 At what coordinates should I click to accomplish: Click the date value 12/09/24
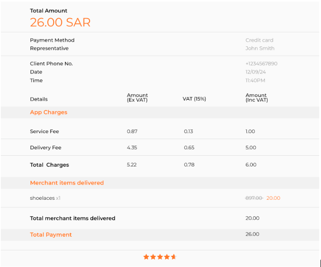point(256,72)
